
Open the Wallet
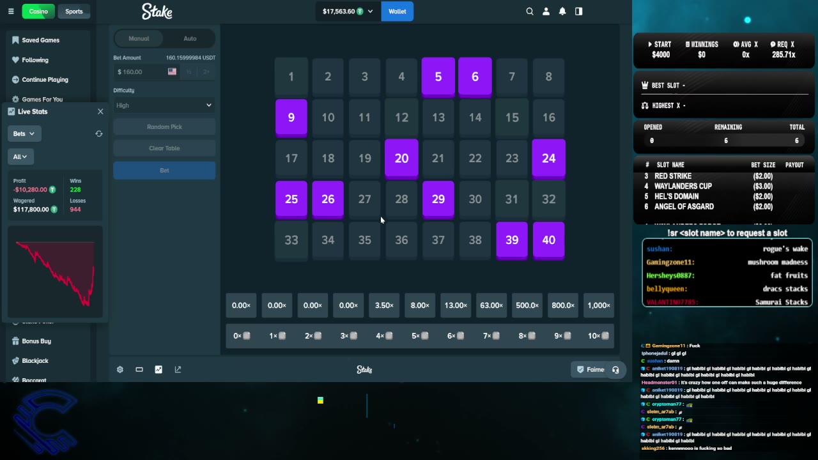[x=397, y=11]
